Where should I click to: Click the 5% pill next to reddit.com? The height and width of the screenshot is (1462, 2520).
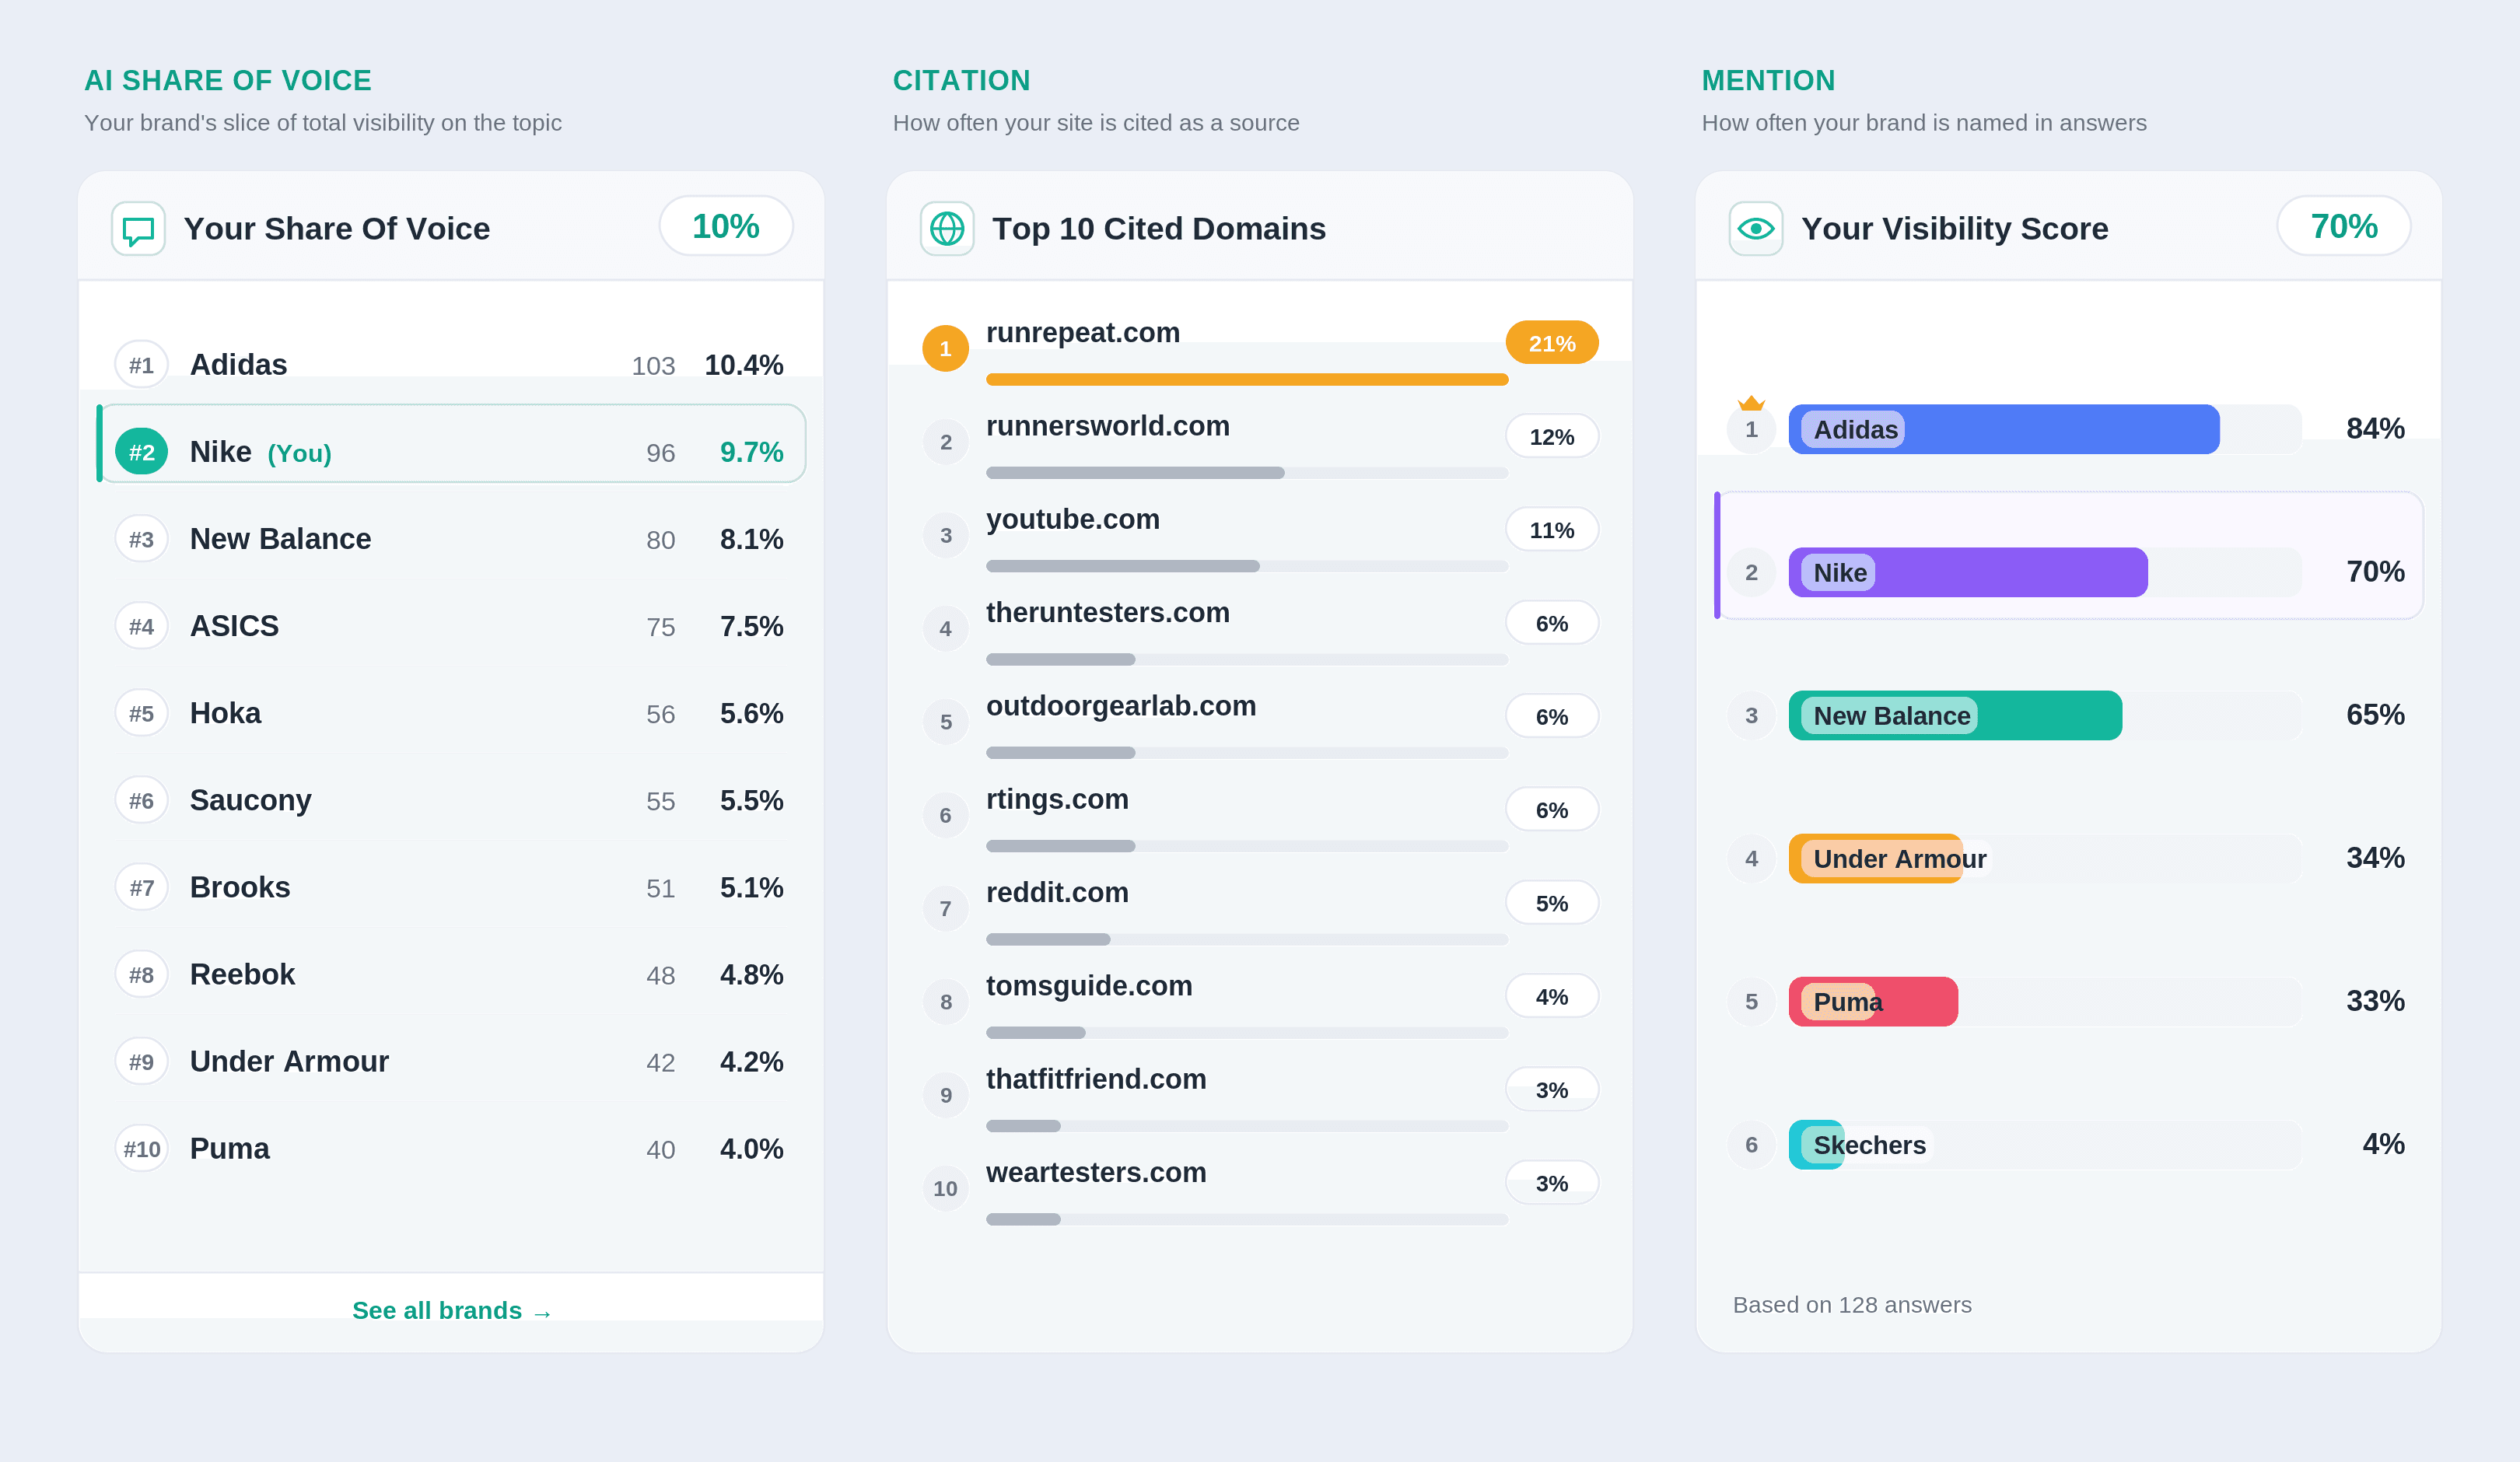pyautogui.click(x=1551, y=903)
